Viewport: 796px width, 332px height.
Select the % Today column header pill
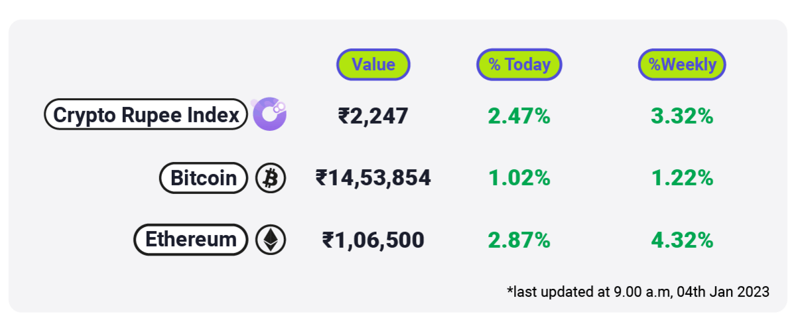(519, 64)
